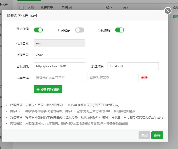The width and height of the screenshot is (178, 149).
Task: Click the help line starting with 目标URL：
Action: pyautogui.click(x=72, y=111)
